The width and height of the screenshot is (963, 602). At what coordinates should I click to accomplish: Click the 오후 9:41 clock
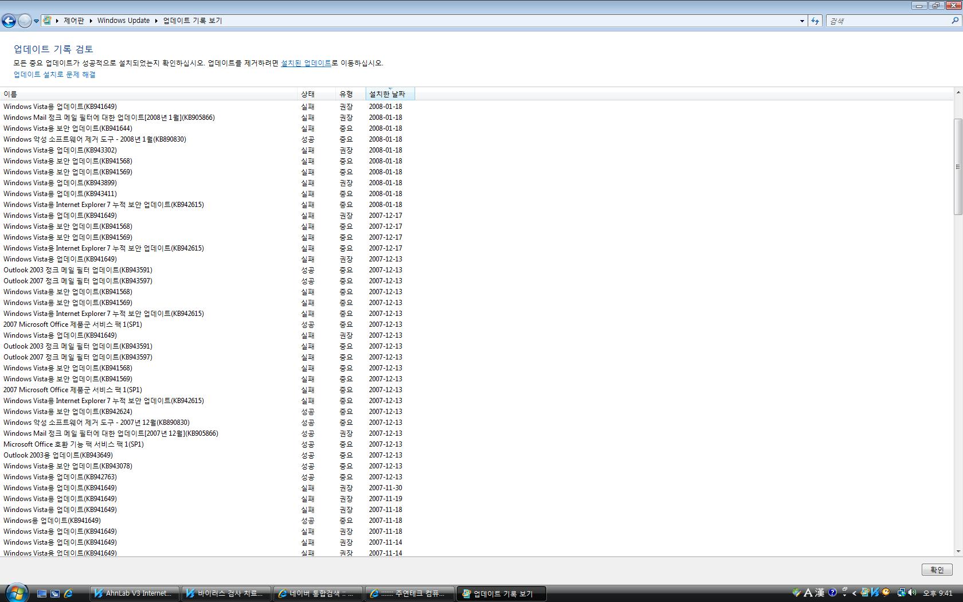[x=938, y=593]
